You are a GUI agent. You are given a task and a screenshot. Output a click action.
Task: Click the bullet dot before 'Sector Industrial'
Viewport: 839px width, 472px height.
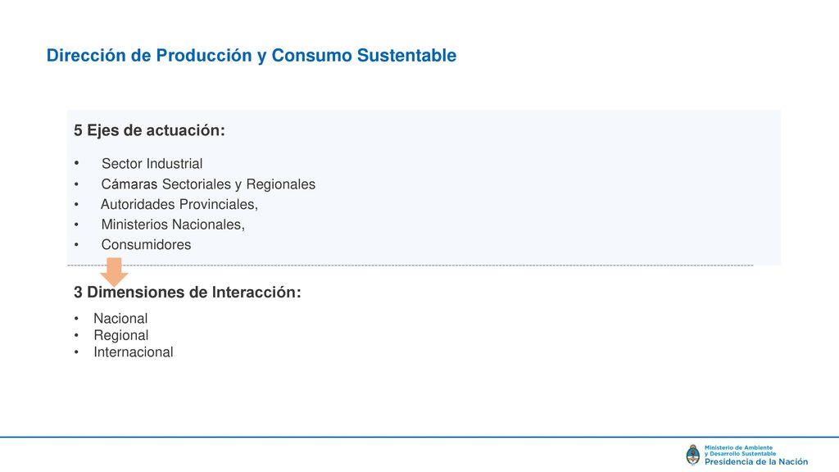click(x=76, y=163)
